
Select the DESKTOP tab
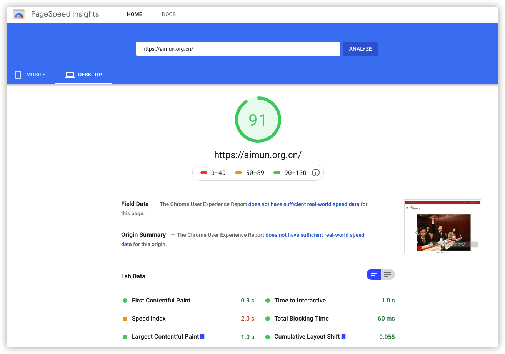tap(83, 75)
